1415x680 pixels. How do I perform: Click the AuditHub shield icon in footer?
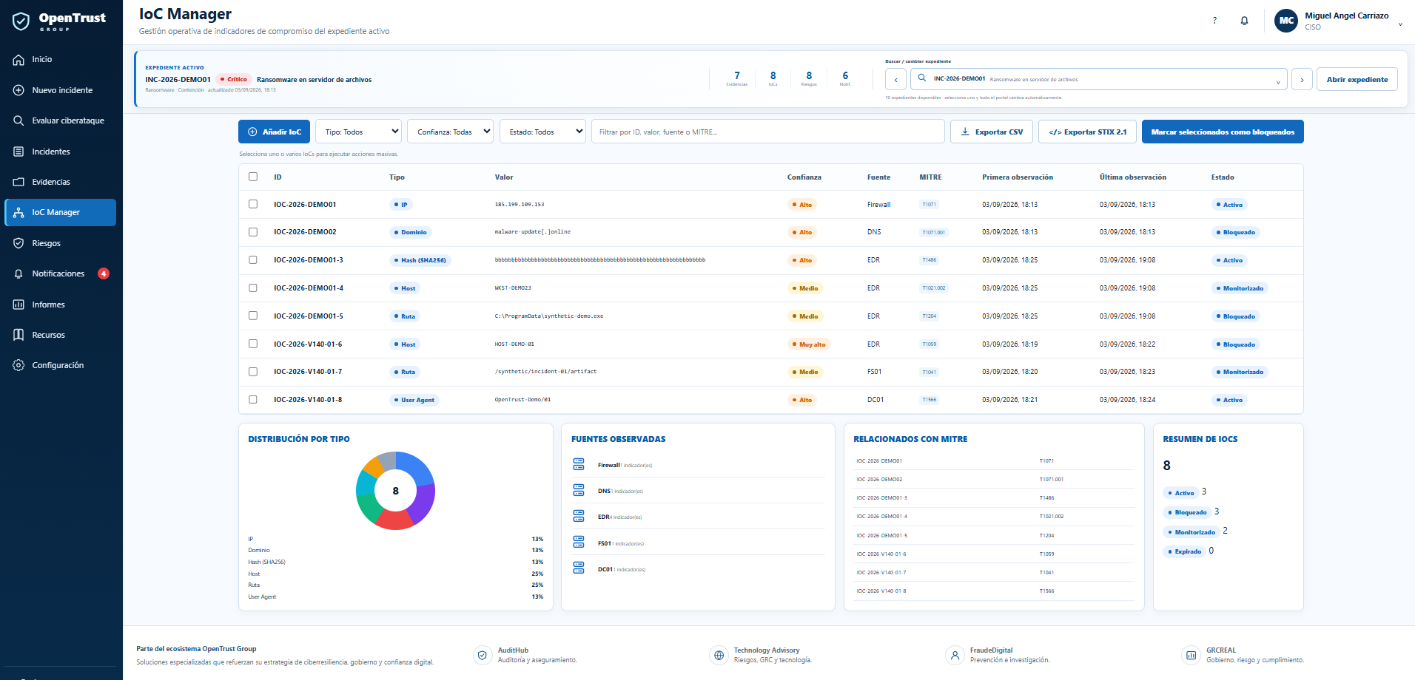point(483,655)
